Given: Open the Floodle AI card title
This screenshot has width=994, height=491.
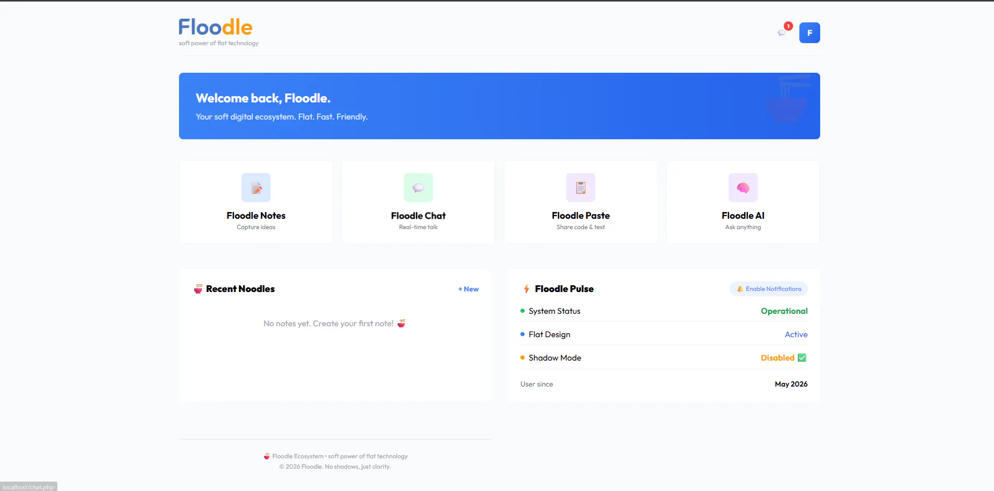Looking at the screenshot, I should click(743, 216).
